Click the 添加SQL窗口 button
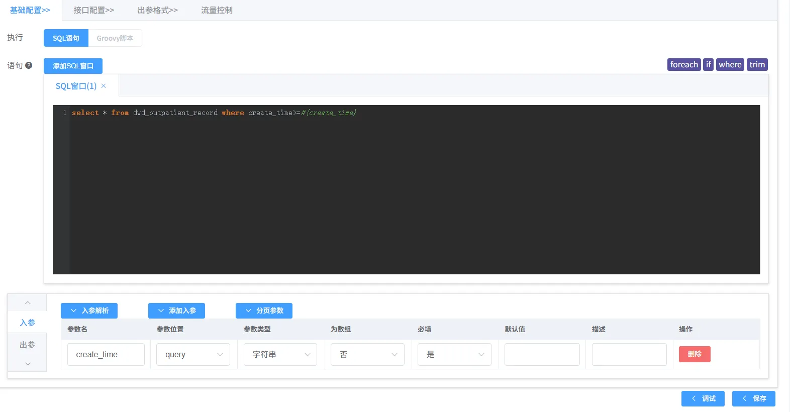Screen dimensions: 790x412 (x=73, y=66)
